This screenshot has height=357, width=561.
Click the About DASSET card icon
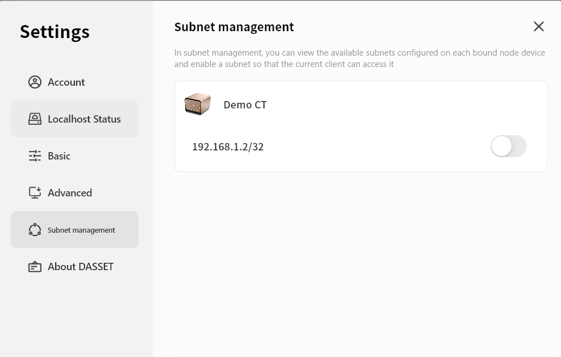[x=35, y=267]
